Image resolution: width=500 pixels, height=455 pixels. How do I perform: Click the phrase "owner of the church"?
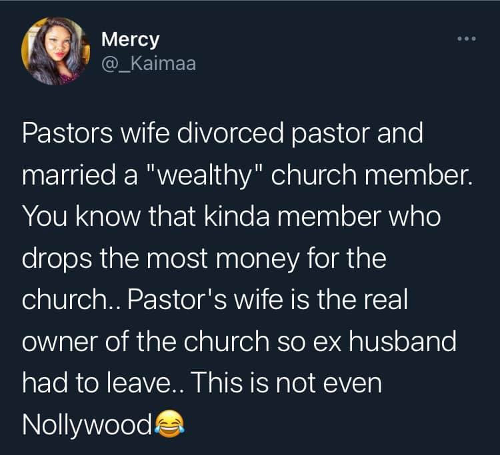[x=146, y=342]
